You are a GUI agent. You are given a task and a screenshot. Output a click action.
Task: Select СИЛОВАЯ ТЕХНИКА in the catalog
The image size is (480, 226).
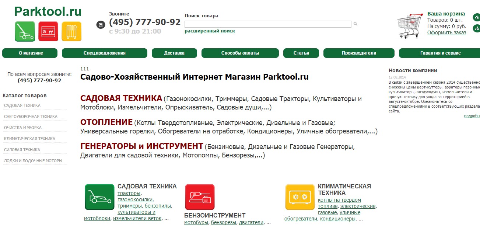22,150
